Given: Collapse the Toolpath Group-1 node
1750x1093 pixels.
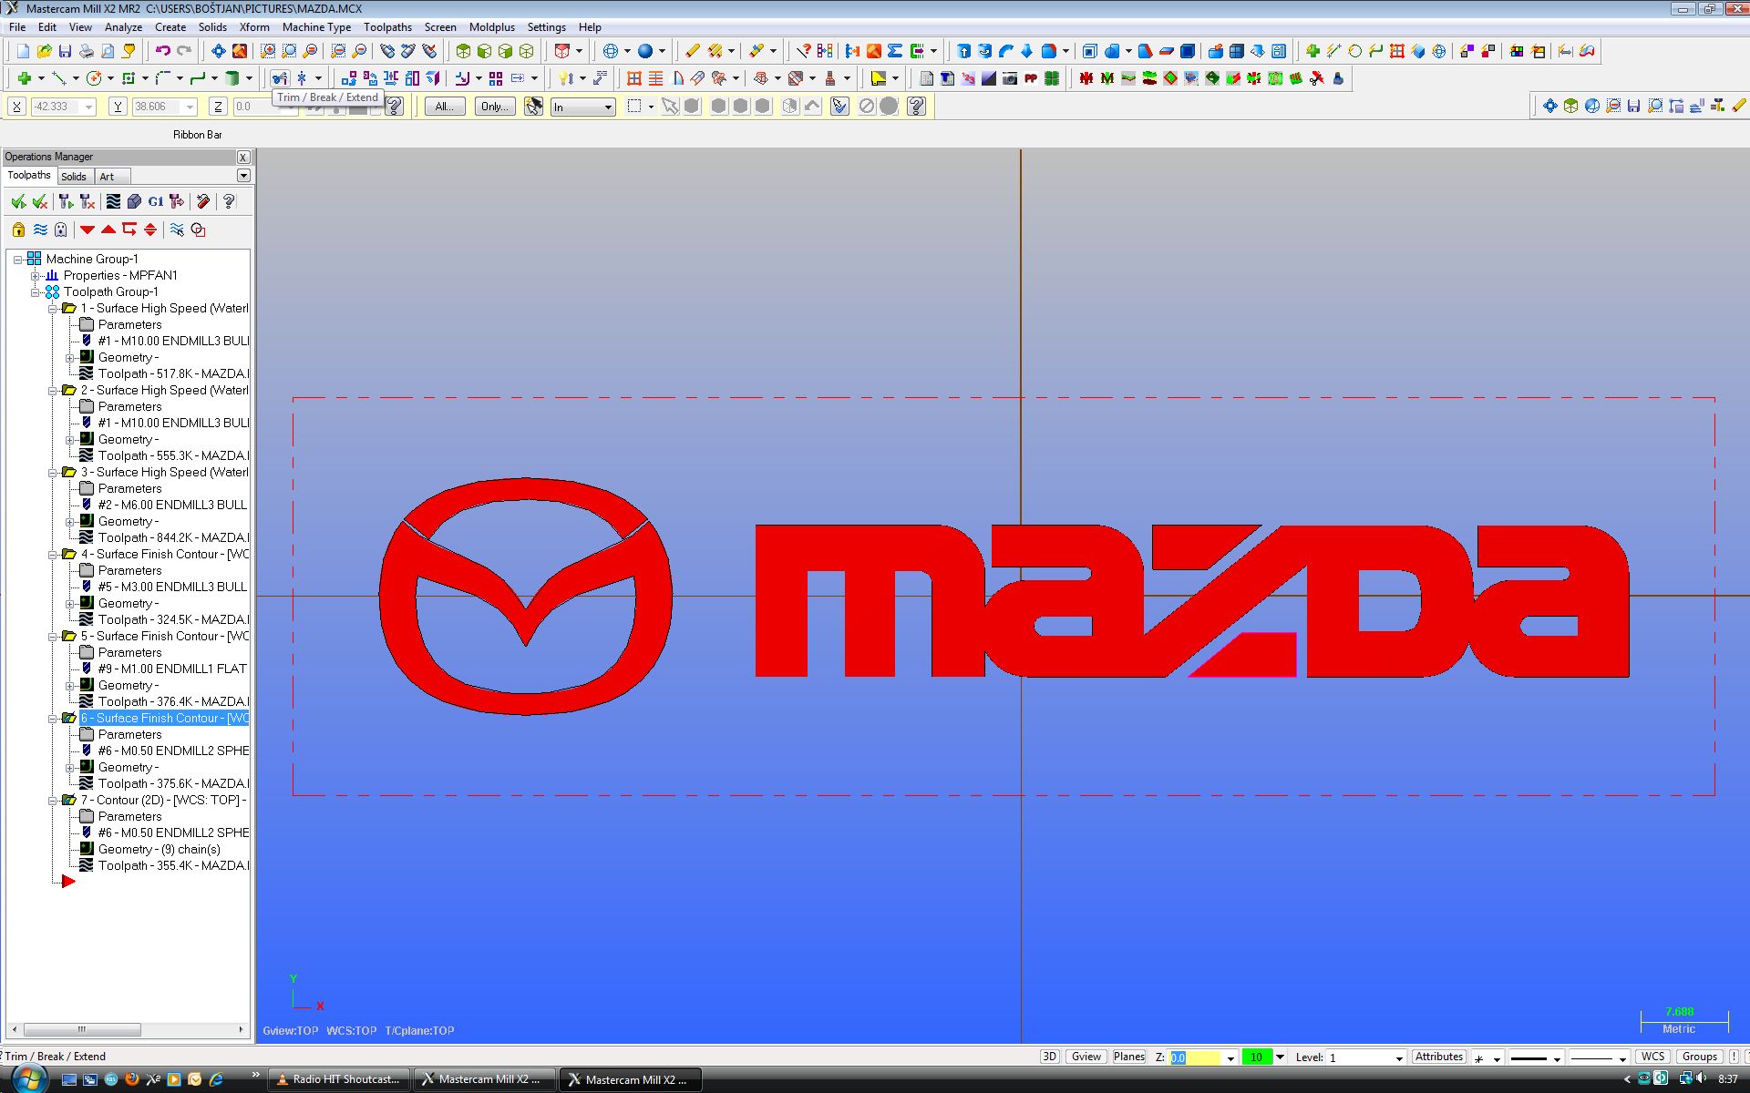Looking at the screenshot, I should click(x=35, y=292).
